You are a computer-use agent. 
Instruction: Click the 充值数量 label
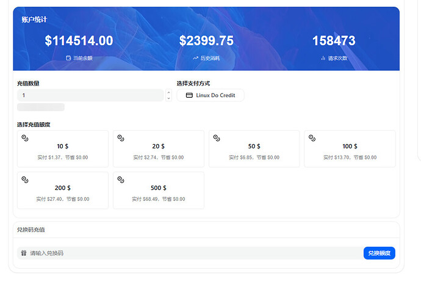click(x=28, y=83)
